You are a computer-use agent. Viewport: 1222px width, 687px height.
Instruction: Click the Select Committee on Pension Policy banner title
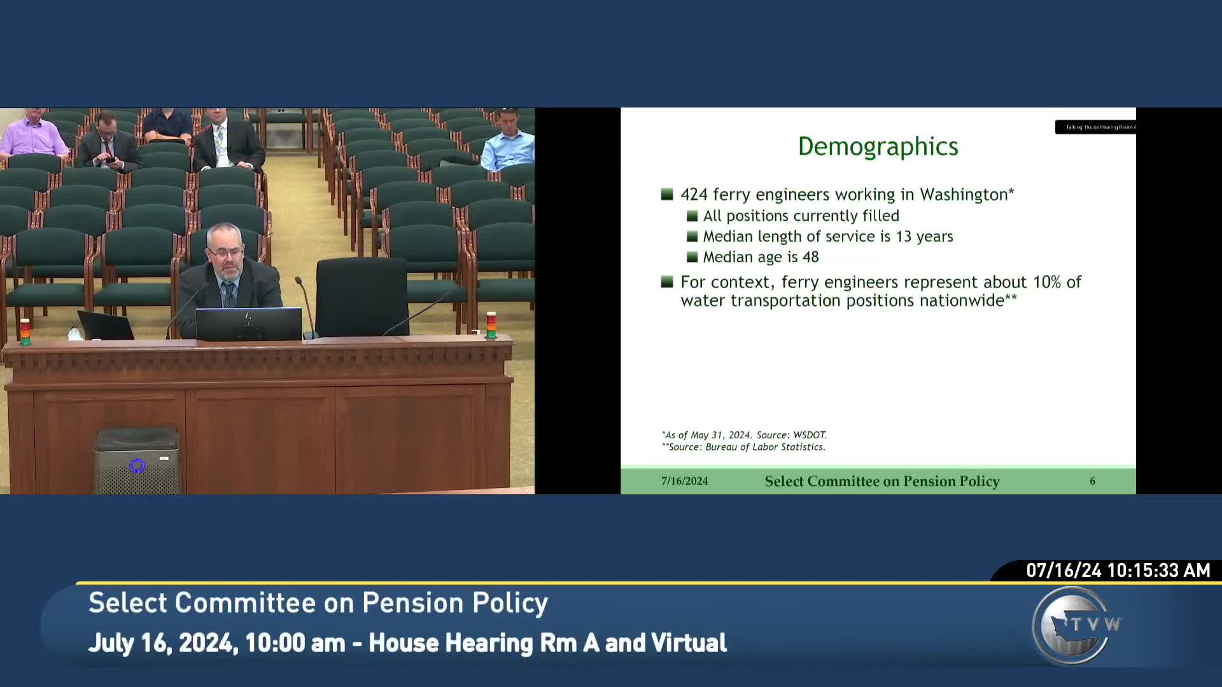[x=318, y=603]
